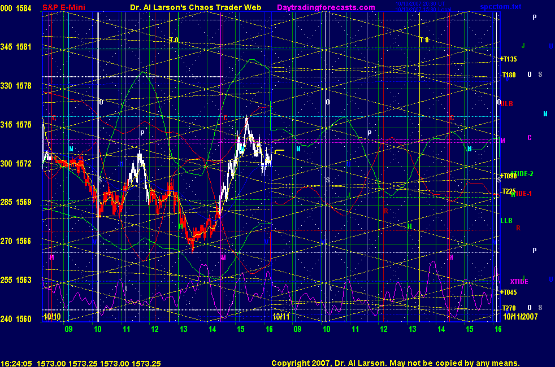Image resolution: width=555 pixels, height=367 pixels.
Task: Click the magenta XTIDE legend label
Action: click(x=519, y=281)
